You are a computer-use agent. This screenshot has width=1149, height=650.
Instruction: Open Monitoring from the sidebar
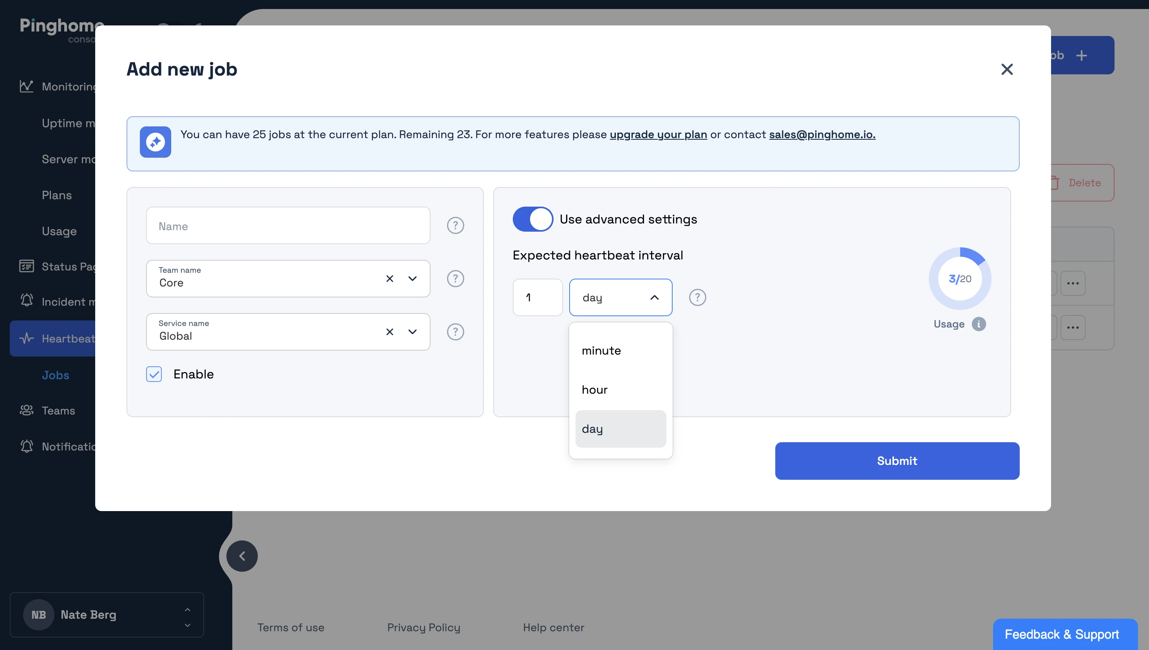(x=27, y=86)
